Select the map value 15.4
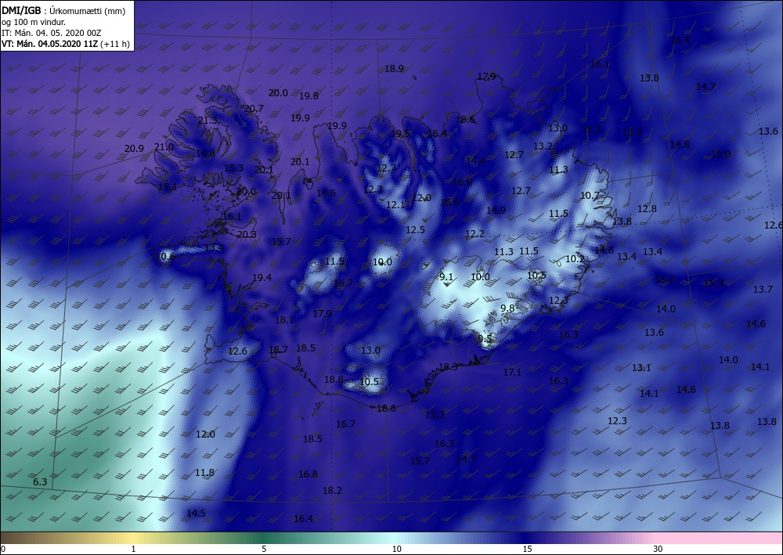This screenshot has width=783, height=555. [680, 41]
